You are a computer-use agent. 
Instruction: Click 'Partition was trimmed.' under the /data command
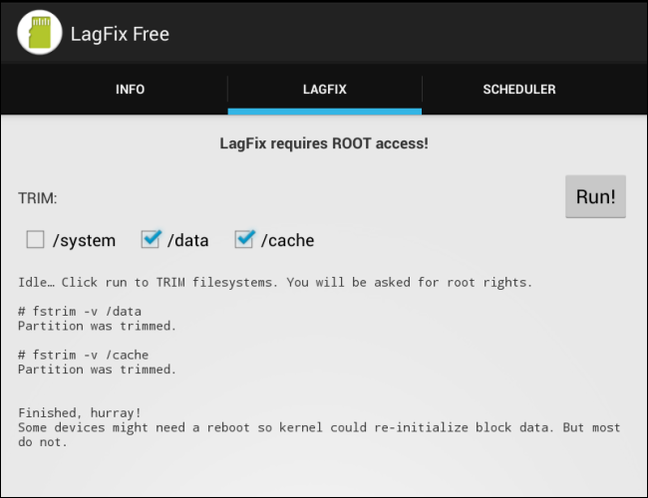click(x=96, y=326)
